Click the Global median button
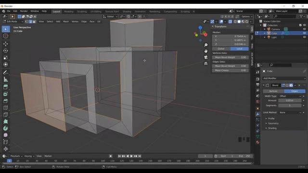This screenshot has width=308, height=173. pyautogui.click(x=221, y=49)
